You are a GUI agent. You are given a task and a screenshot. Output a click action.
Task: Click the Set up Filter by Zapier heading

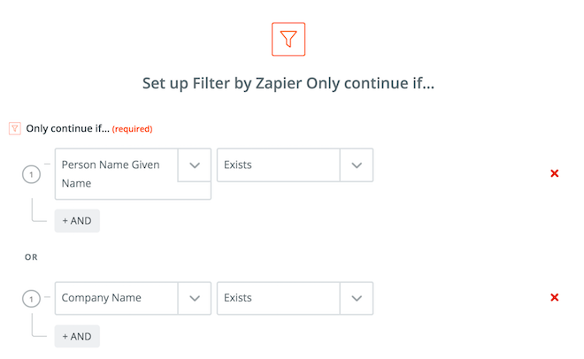288,83
